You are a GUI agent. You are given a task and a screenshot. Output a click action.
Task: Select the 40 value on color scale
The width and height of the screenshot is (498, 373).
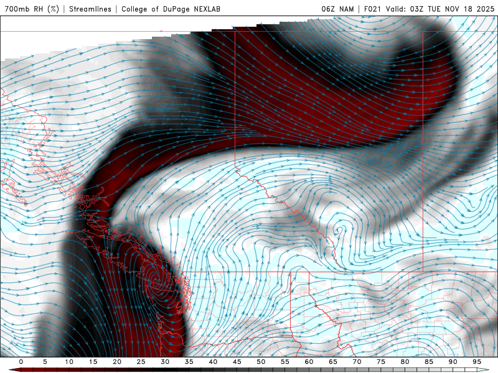[213, 362]
